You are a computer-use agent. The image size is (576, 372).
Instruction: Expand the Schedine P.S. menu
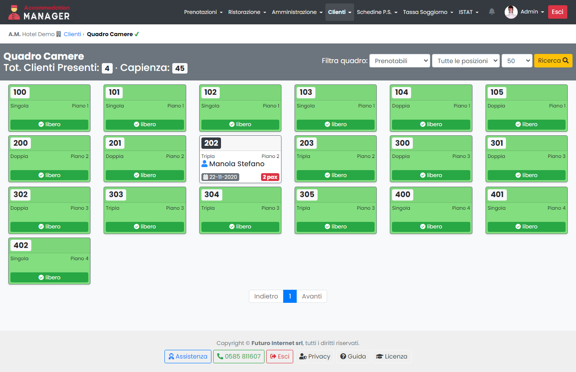(x=377, y=12)
